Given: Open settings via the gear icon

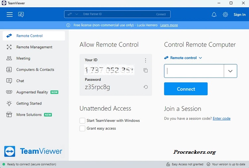Looking at the screenshot, I should tap(225, 15).
